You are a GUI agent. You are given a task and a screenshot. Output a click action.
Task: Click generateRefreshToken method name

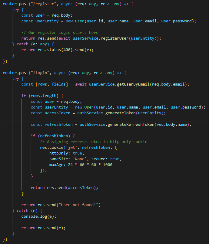[131, 125]
